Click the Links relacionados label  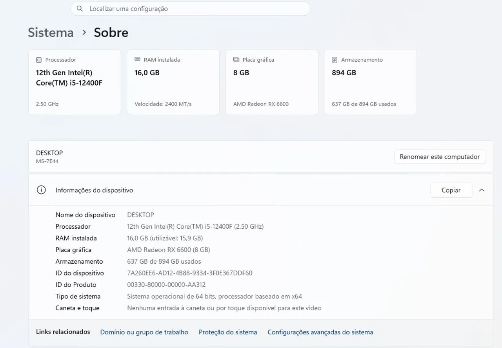(x=63, y=332)
